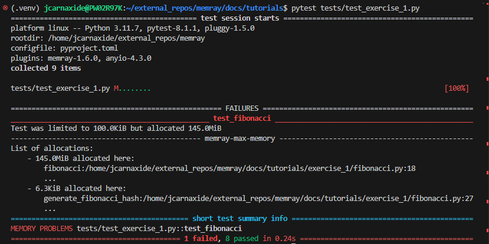This screenshot has width=489, height=244.
Task: Click the "collected 9 items" line
Action: [x=45, y=68]
